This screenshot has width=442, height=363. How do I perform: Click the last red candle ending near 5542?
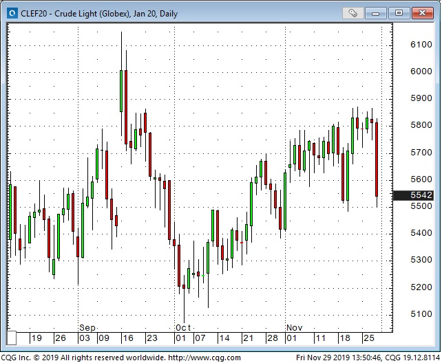point(377,159)
